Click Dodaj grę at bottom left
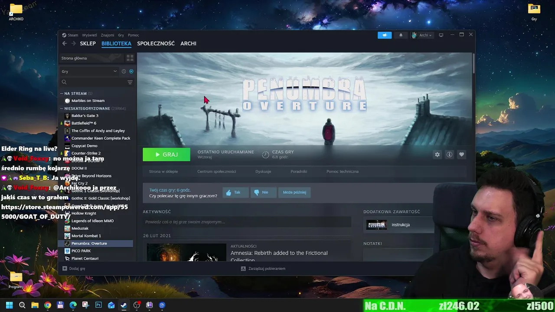Viewport: 555px width, 312px height. tap(74, 269)
